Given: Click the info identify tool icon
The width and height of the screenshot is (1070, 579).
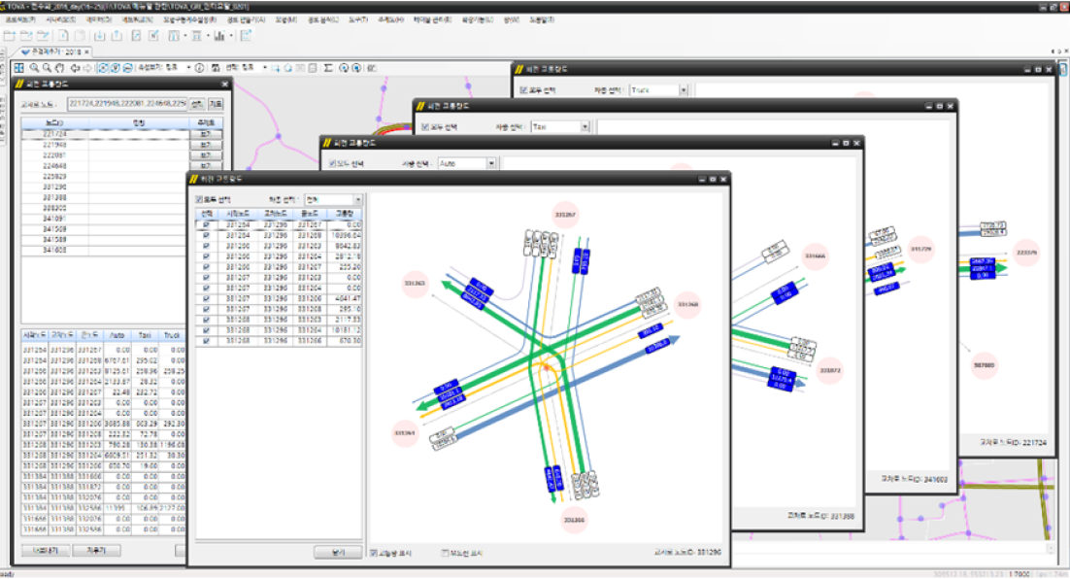Looking at the screenshot, I should (200, 68).
